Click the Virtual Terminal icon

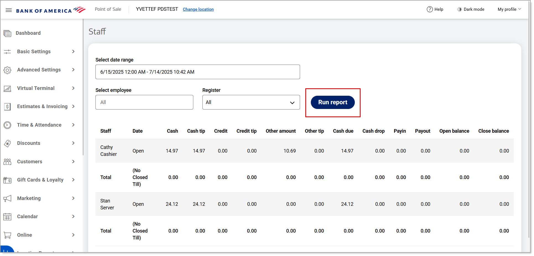click(x=7, y=89)
